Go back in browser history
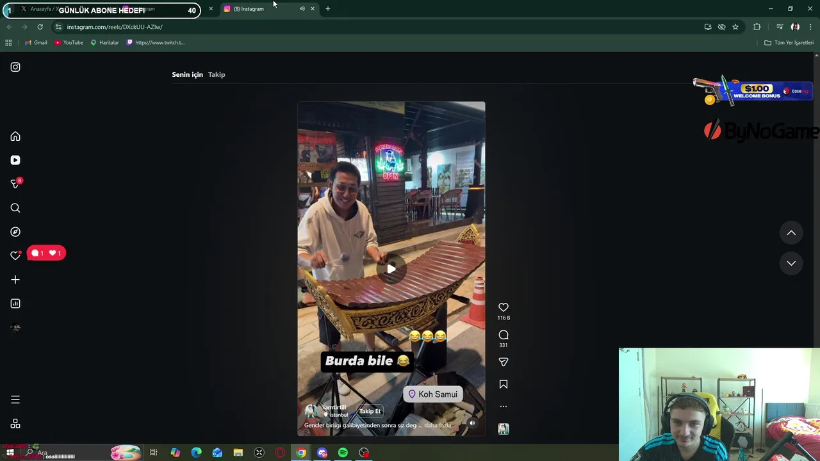 [9, 27]
